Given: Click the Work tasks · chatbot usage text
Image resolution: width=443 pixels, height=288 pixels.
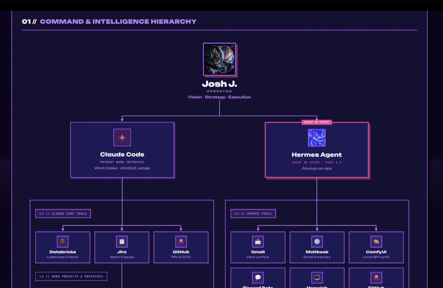Looking at the screenshot, I should (x=122, y=168).
